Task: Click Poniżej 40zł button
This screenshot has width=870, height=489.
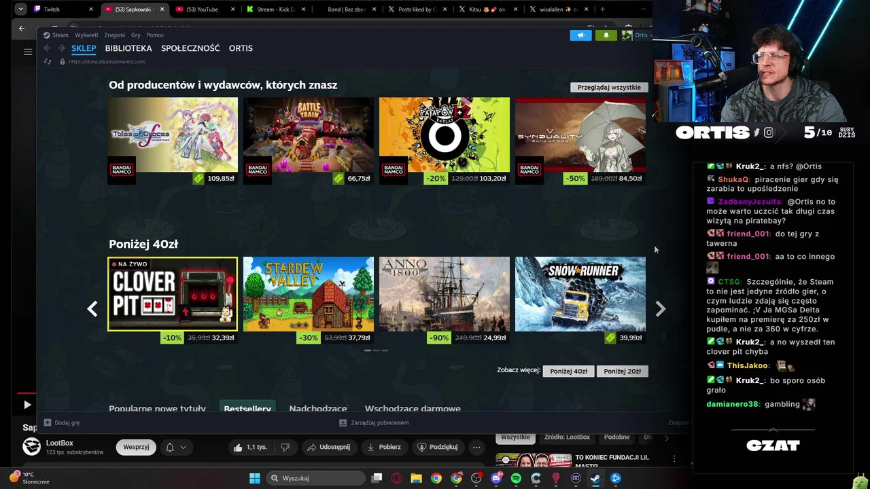Action: (569, 371)
